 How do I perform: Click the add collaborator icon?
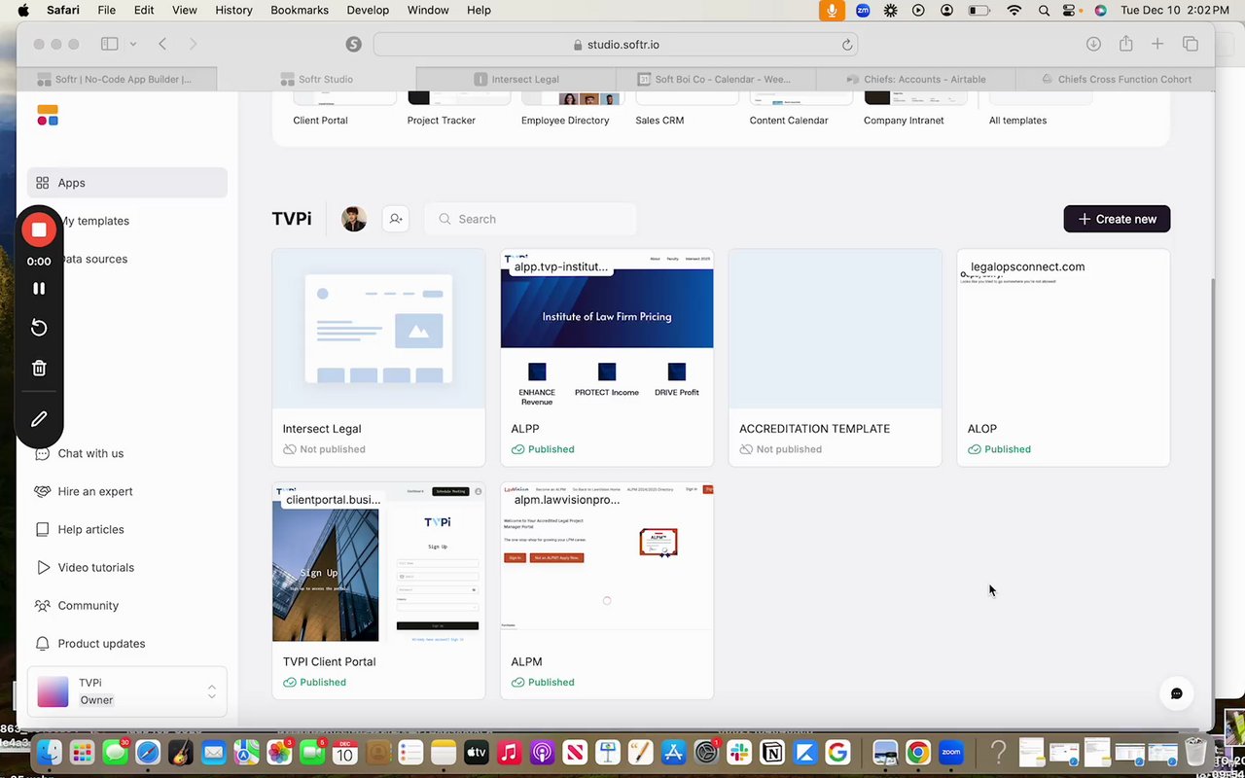(396, 219)
